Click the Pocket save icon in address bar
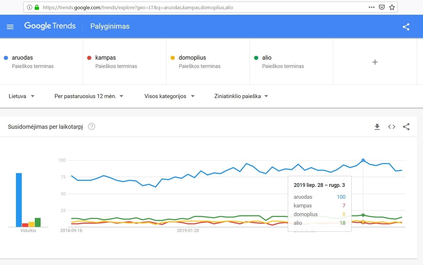 click(x=382, y=7)
